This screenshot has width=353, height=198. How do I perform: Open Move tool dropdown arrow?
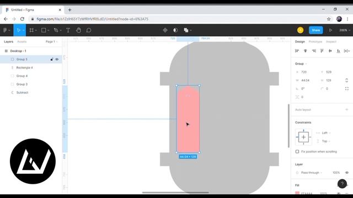pos(23,30)
